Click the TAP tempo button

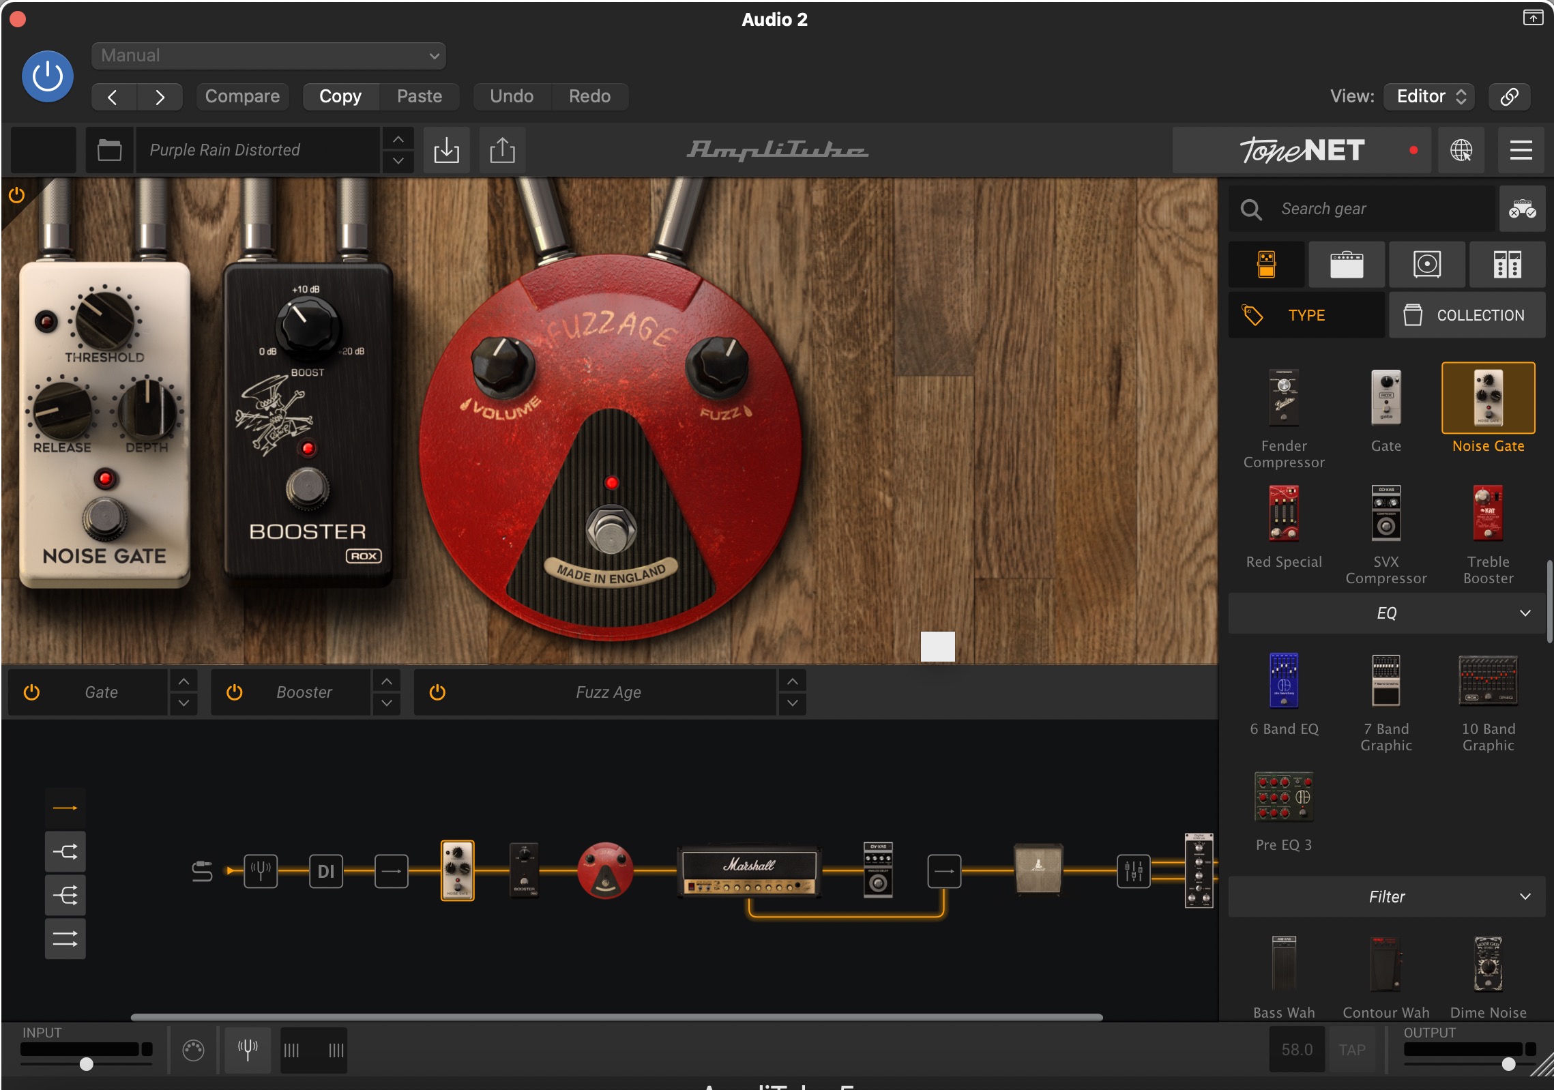[1351, 1050]
